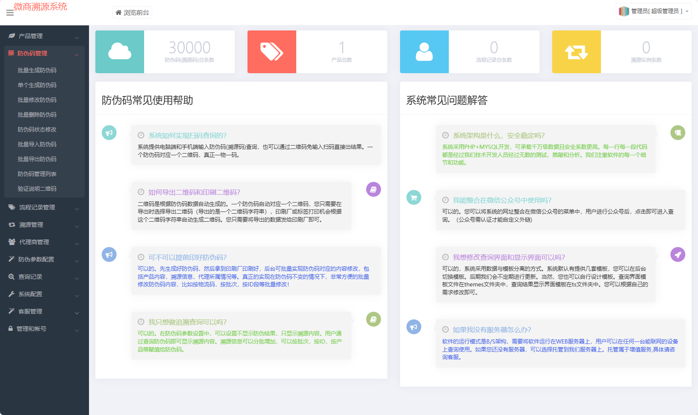Click the hamburger menu toggle icon
Viewport: 698px width, 415px height.
coord(10,13)
